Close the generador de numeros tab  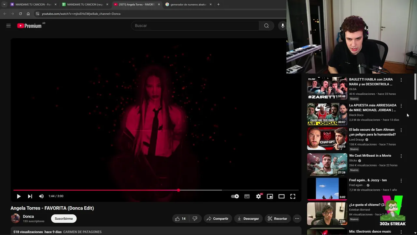coord(210,5)
